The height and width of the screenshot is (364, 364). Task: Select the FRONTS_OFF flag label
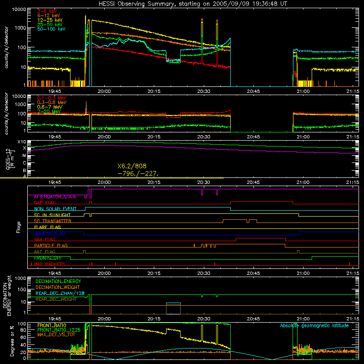[x=48, y=258]
